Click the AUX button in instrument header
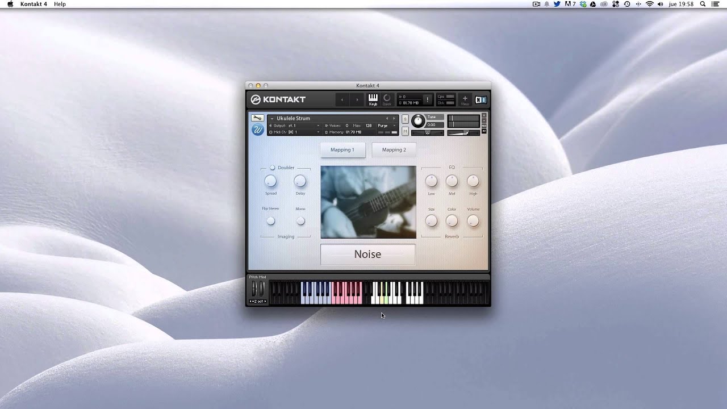This screenshot has height=409, width=727. point(484,126)
